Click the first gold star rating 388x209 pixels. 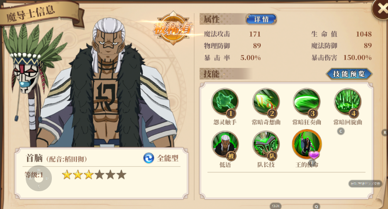(67, 175)
